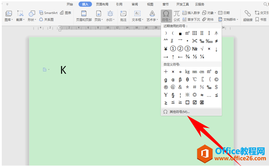Insert the registered ® symbol

[166, 87]
